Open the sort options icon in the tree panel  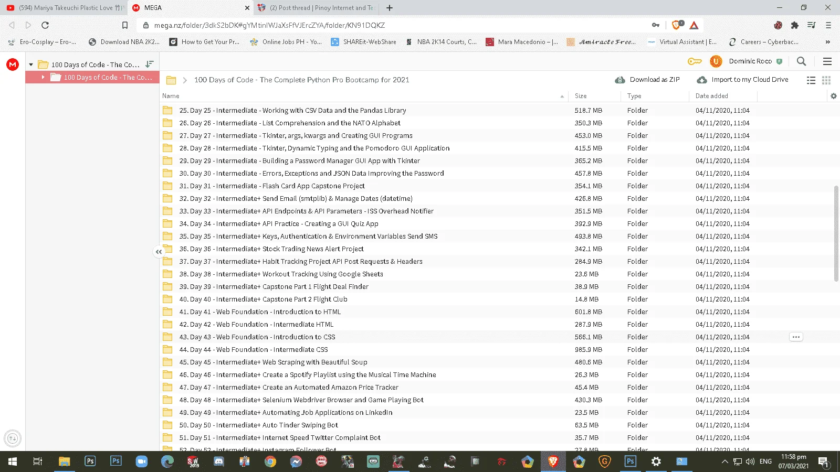[x=150, y=64]
